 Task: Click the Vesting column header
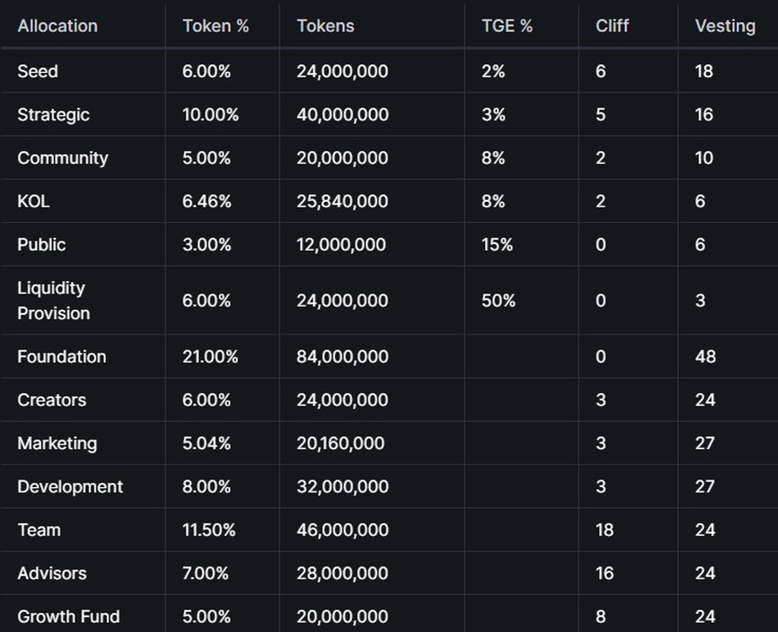725,26
